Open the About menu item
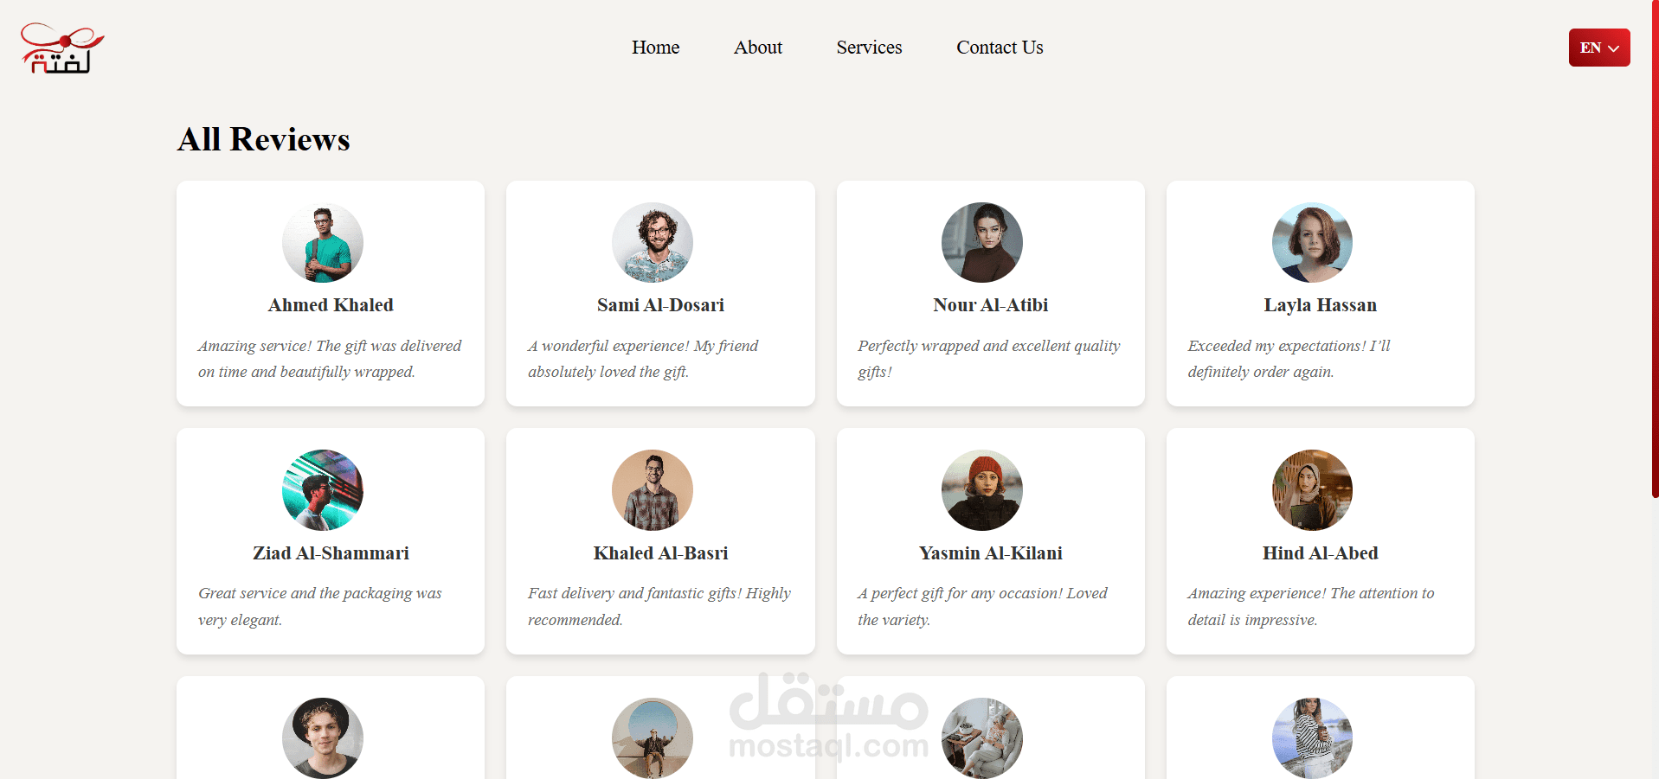 (758, 48)
